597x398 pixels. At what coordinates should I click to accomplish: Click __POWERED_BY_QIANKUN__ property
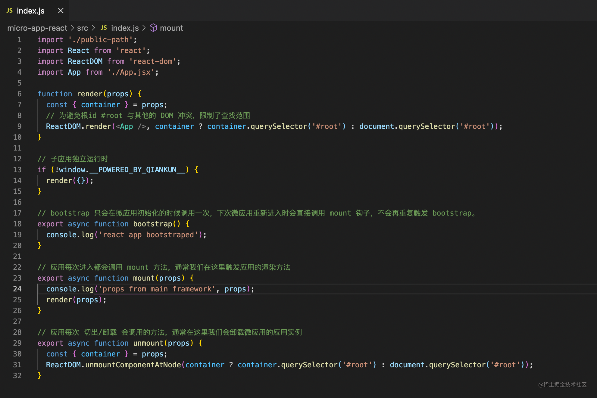[x=137, y=170]
